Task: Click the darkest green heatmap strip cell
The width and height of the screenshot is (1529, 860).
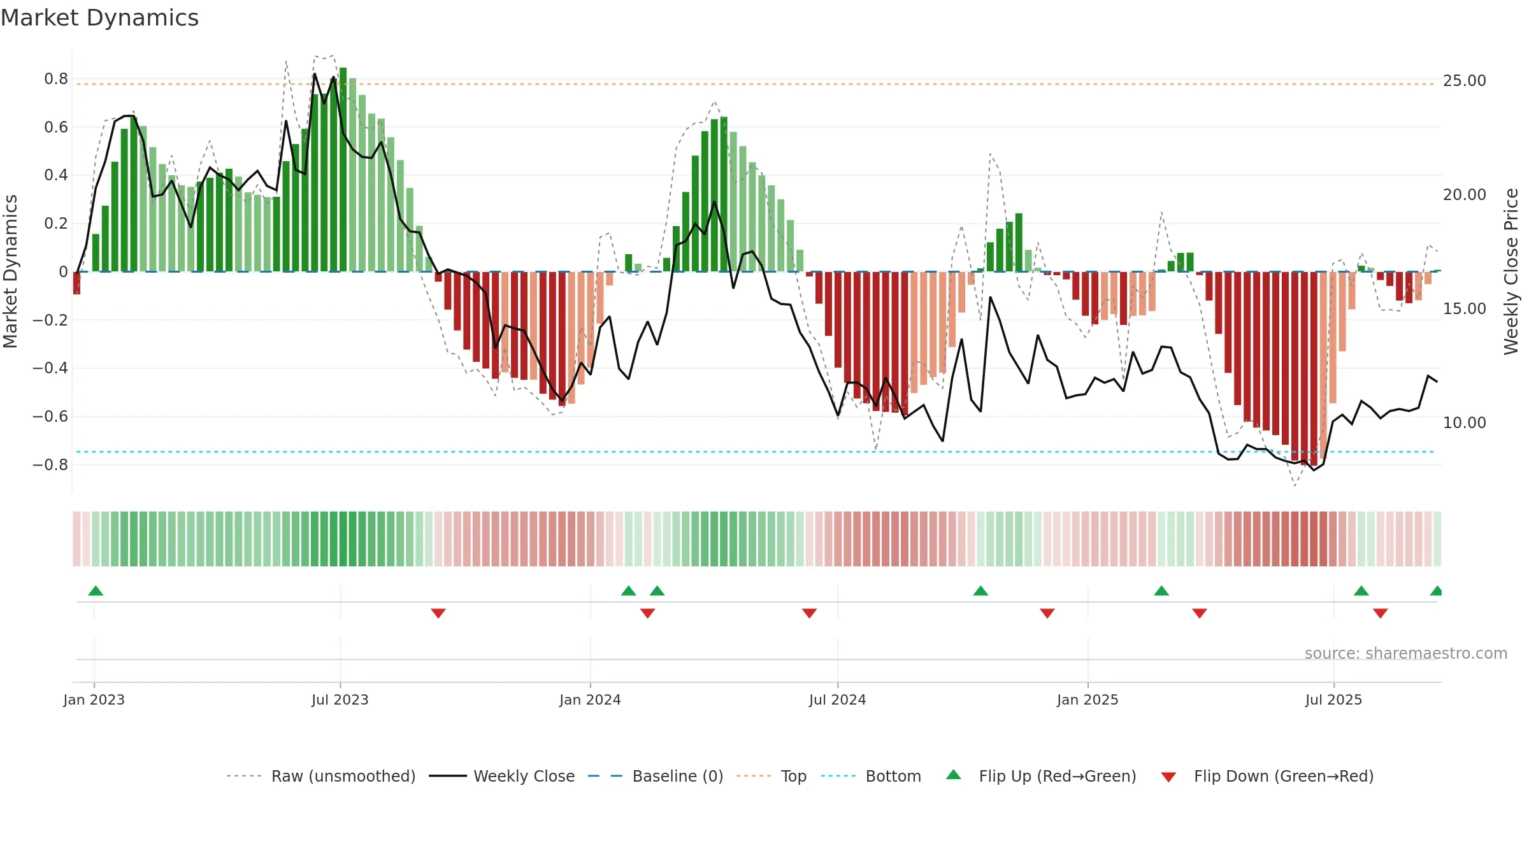Action: [x=343, y=539]
